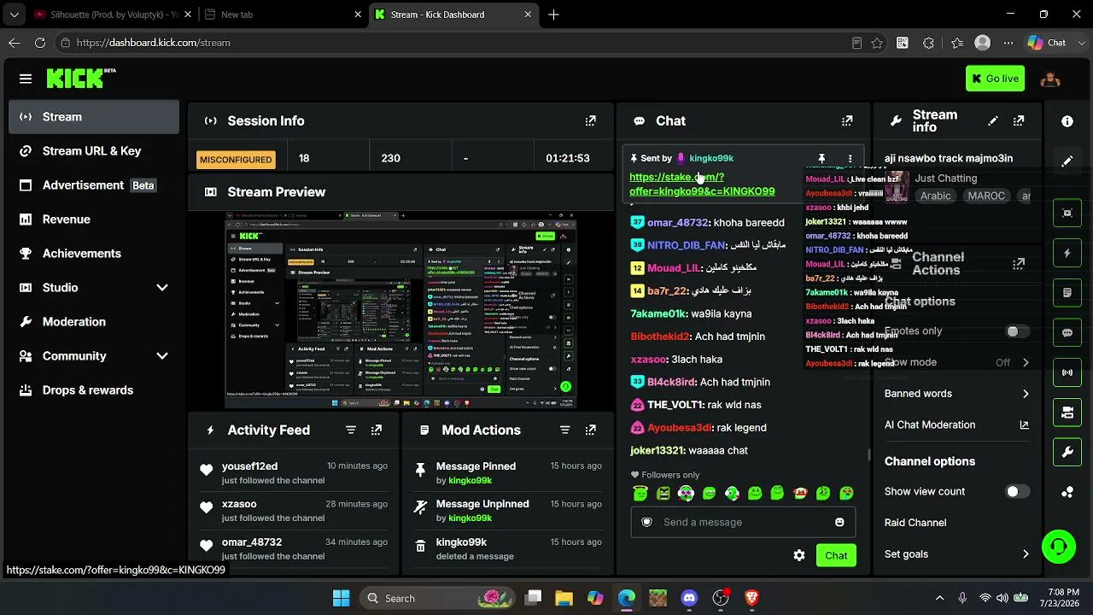Toggle the mod actions widget in right sidebar
Image resolution: width=1093 pixels, height=615 pixels.
(1067, 293)
